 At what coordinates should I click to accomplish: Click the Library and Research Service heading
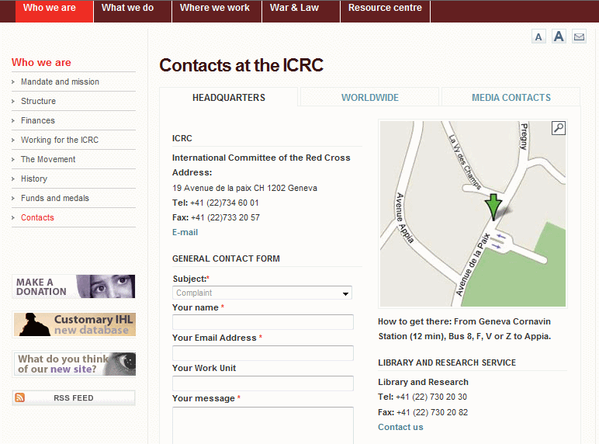tap(447, 362)
